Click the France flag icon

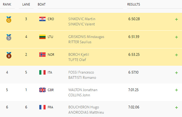click(x=42, y=107)
